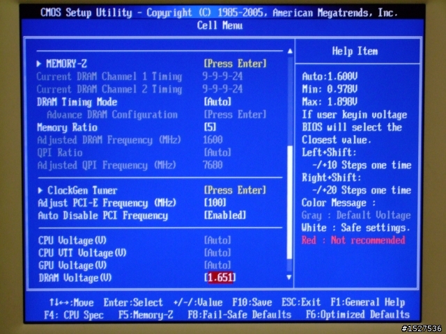Image resolution: width=446 pixels, height=334 pixels.
Task: Click the Left+Shift help line
Action: [329, 152]
